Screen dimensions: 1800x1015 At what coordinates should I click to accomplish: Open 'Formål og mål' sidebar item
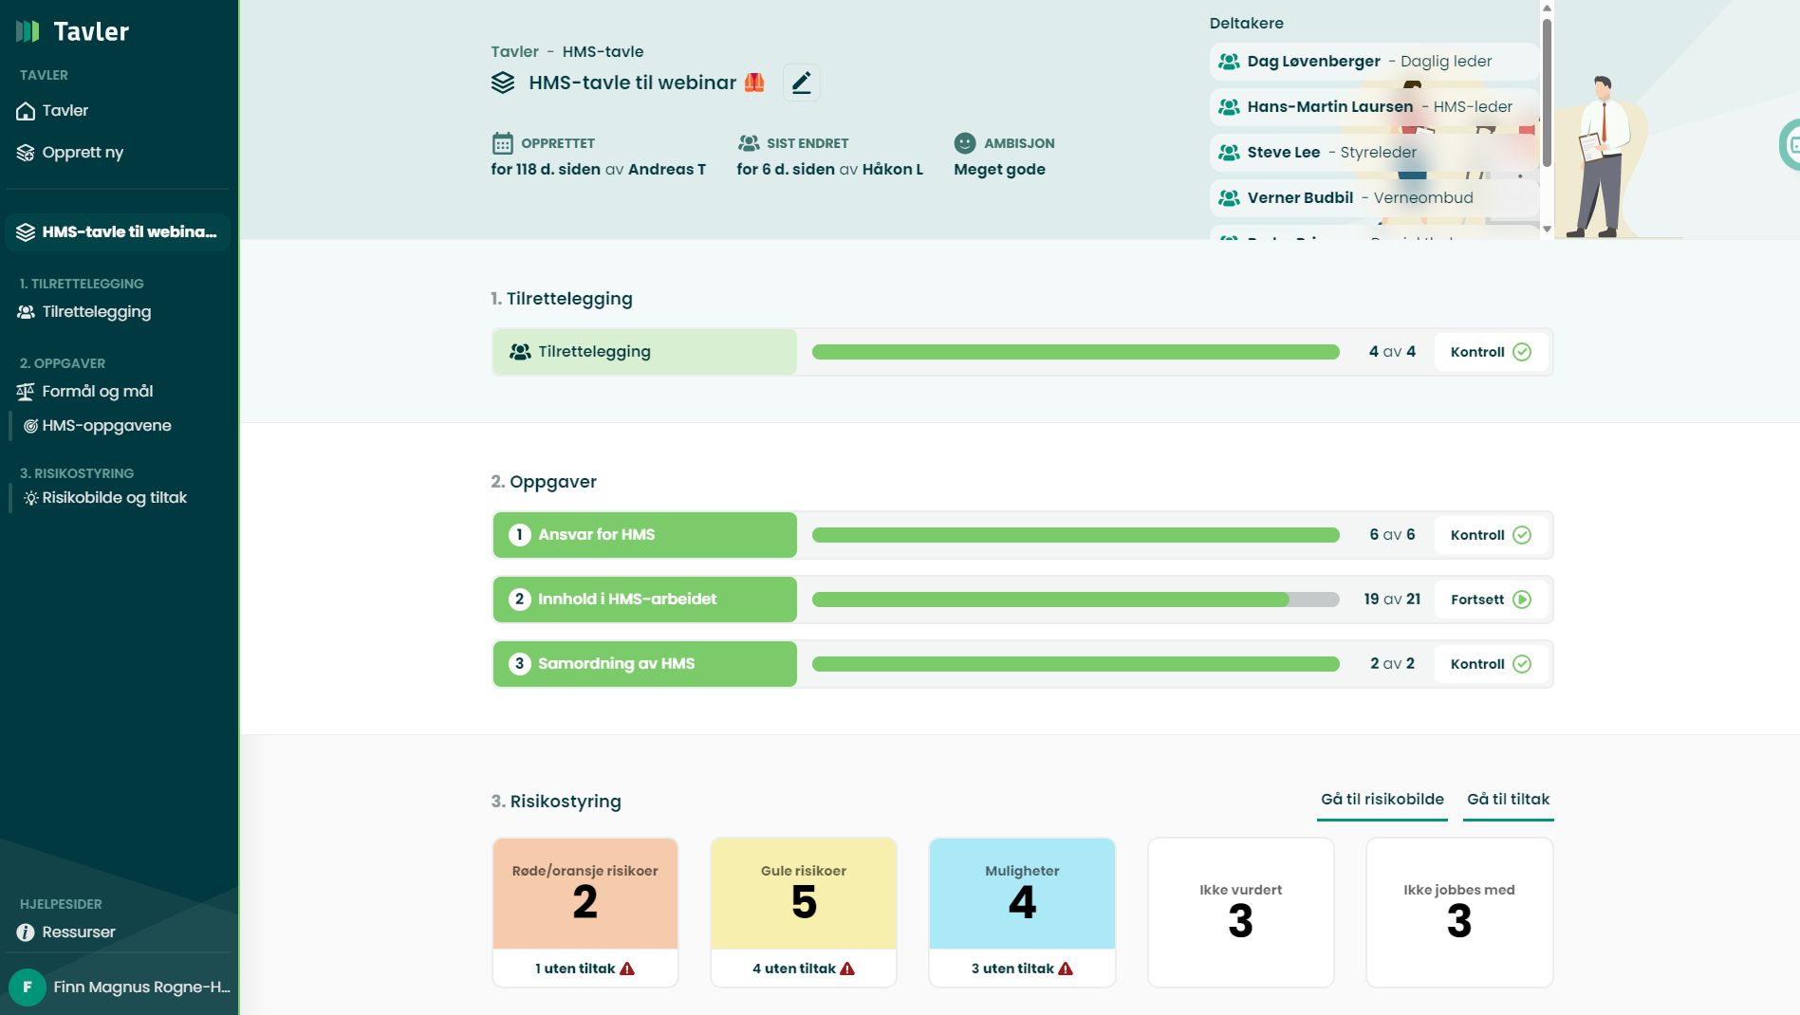[84, 392]
